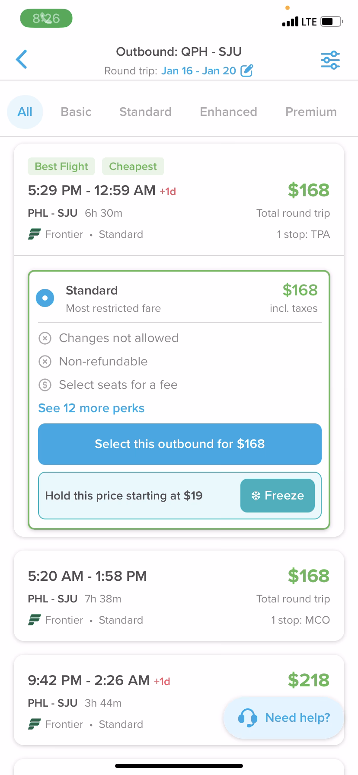Open the filter sliders icon
Image resolution: width=358 pixels, height=775 pixels.
330,60
